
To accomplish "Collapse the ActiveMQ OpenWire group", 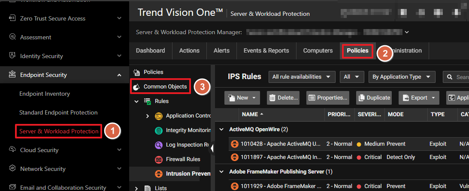I will tap(221, 129).
